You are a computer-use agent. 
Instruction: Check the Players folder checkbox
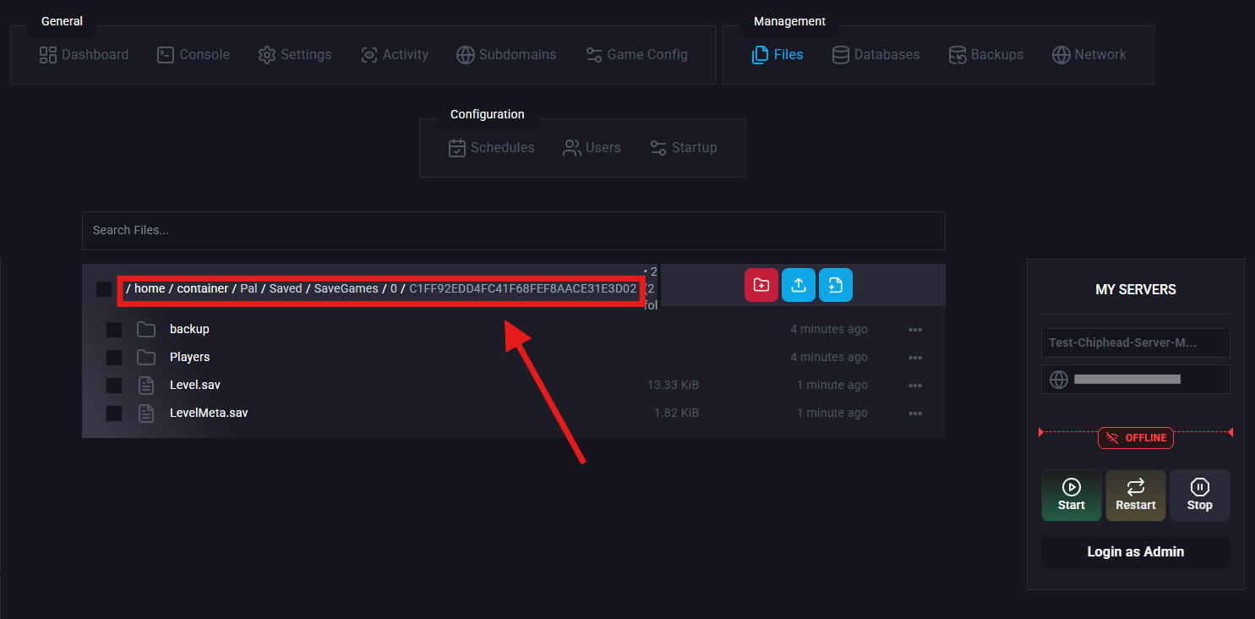114,357
